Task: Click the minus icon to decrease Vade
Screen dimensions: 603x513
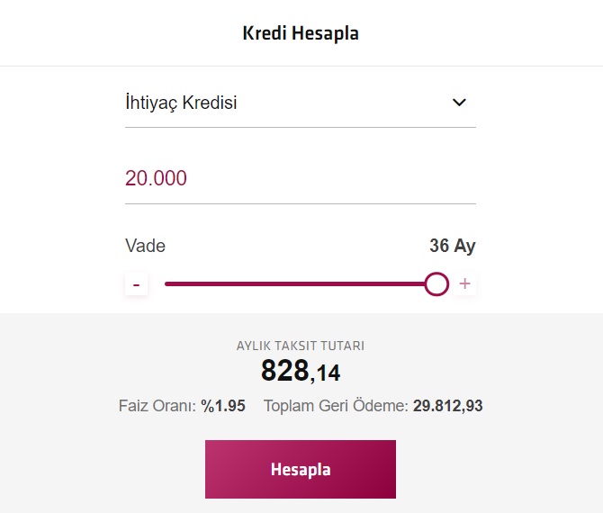Action: click(136, 284)
